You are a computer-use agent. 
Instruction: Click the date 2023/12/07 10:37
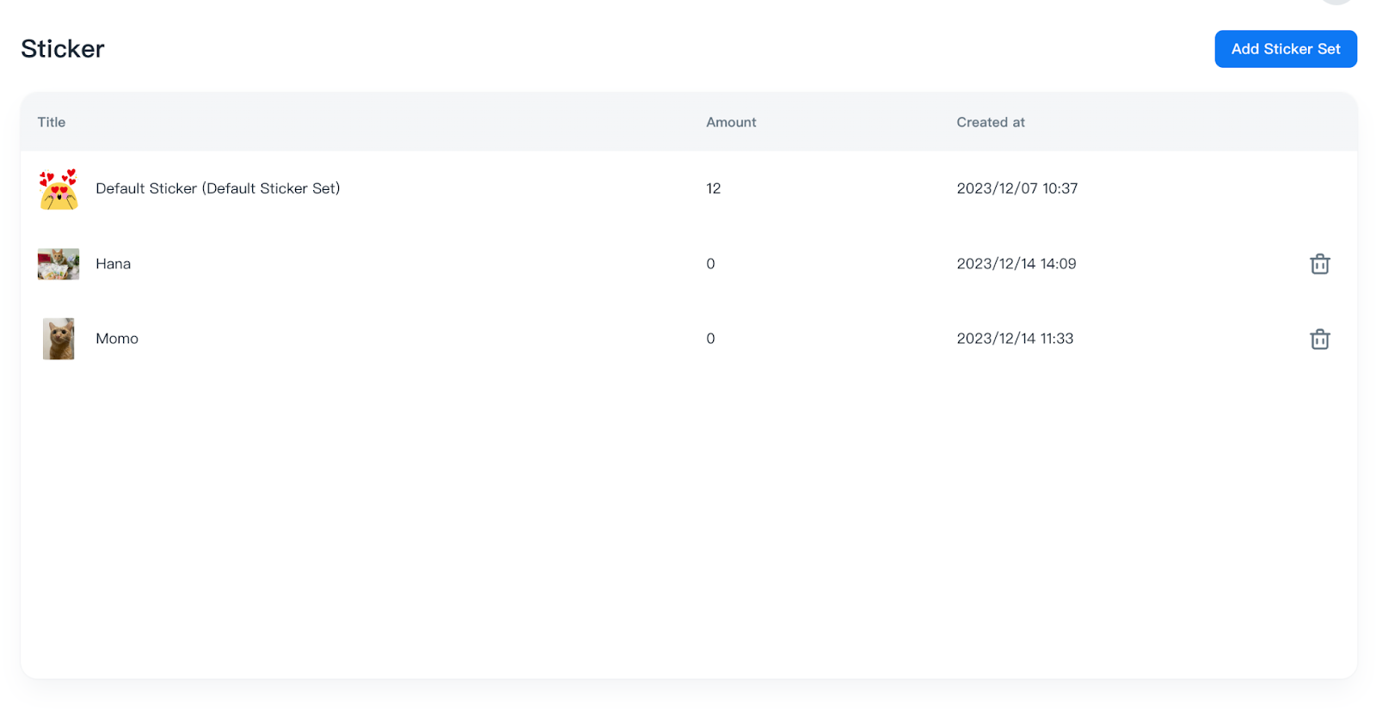(x=1017, y=188)
